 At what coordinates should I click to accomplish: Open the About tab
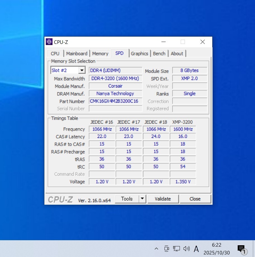pos(177,54)
